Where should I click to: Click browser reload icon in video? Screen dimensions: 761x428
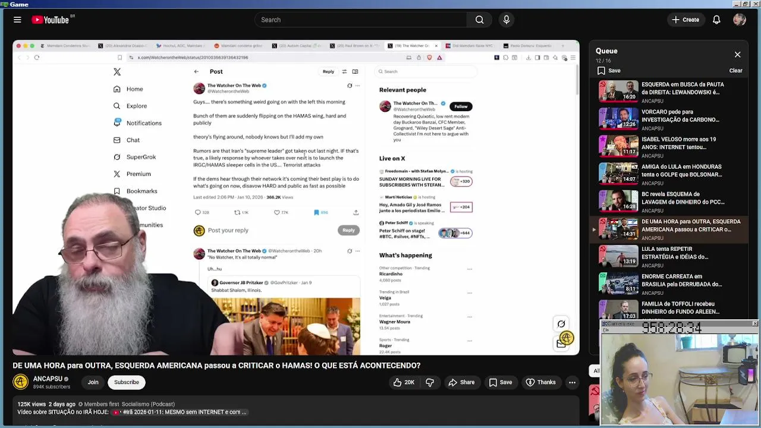(37, 58)
